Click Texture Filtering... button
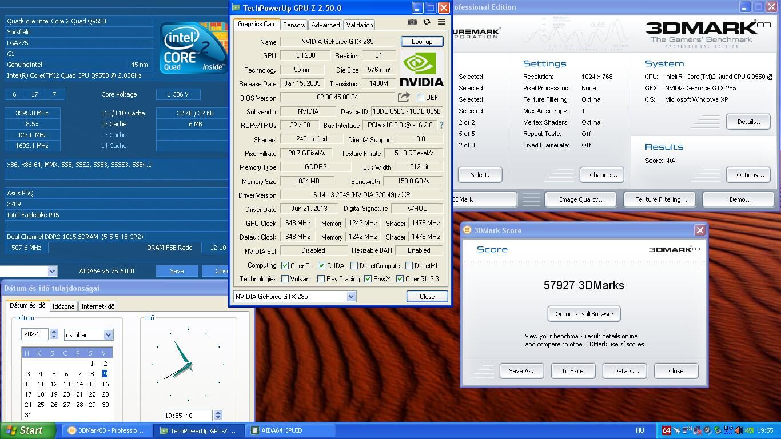 coord(661,199)
